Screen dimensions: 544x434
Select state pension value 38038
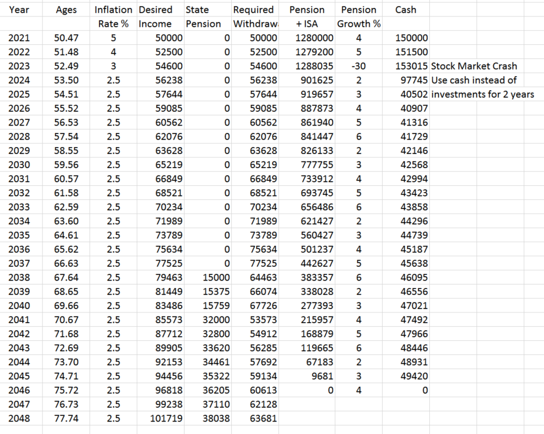[x=207, y=418]
